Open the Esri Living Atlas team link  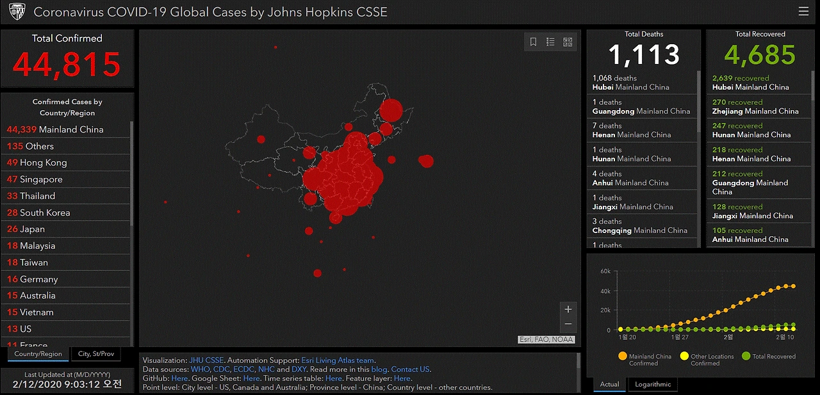(338, 360)
